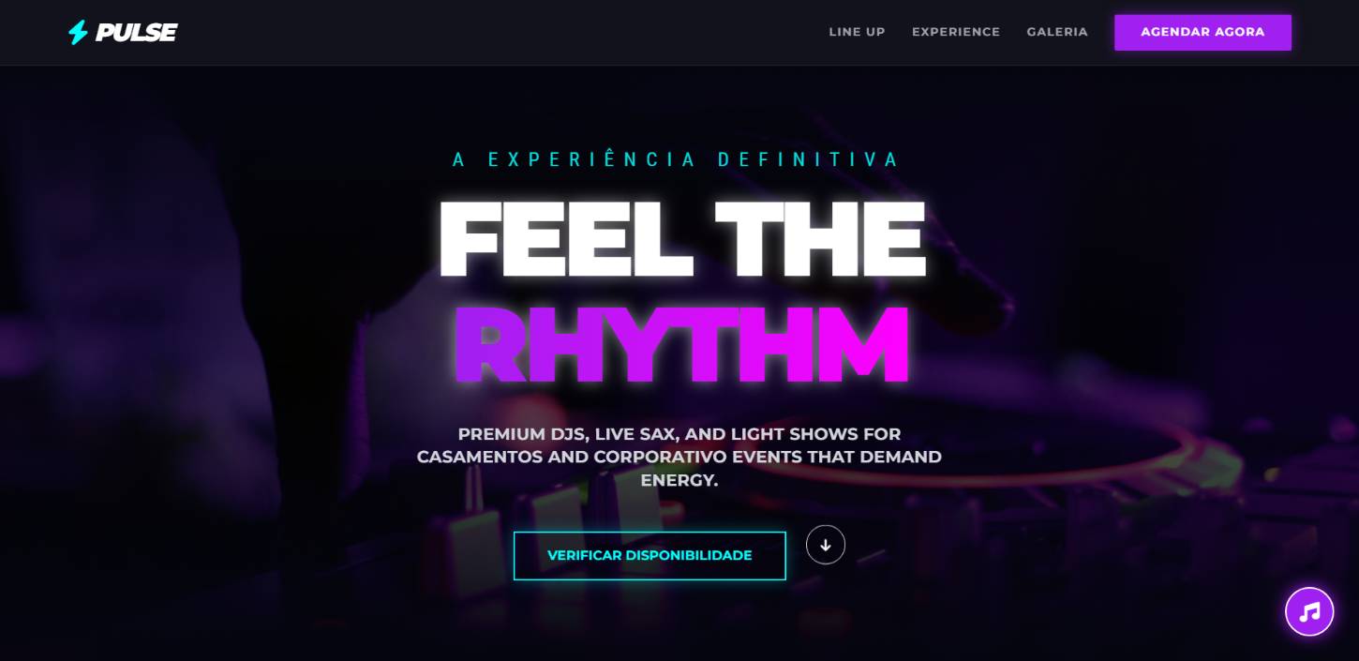This screenshot has height=661, width=1359.
Task: Click the word CASAMENTOS in the subtitle
Action: coord(482,458)
